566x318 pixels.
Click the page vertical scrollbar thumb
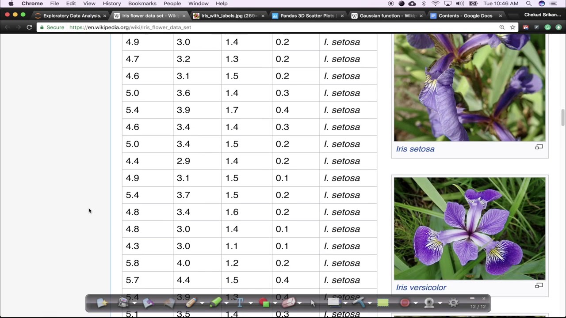pyautogui.click(x=563, y=117)
